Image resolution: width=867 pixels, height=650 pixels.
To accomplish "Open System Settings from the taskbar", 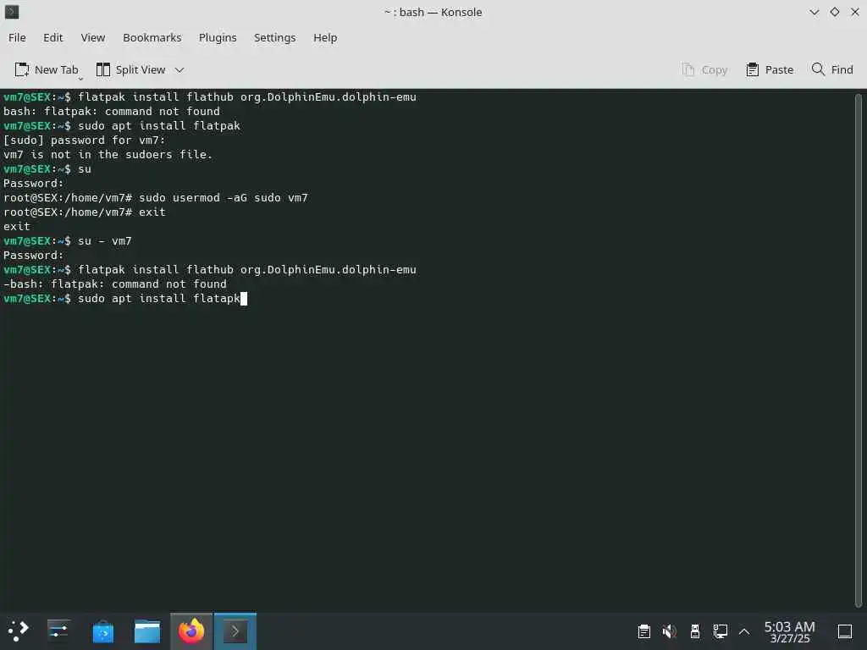I will coord(58,631).
